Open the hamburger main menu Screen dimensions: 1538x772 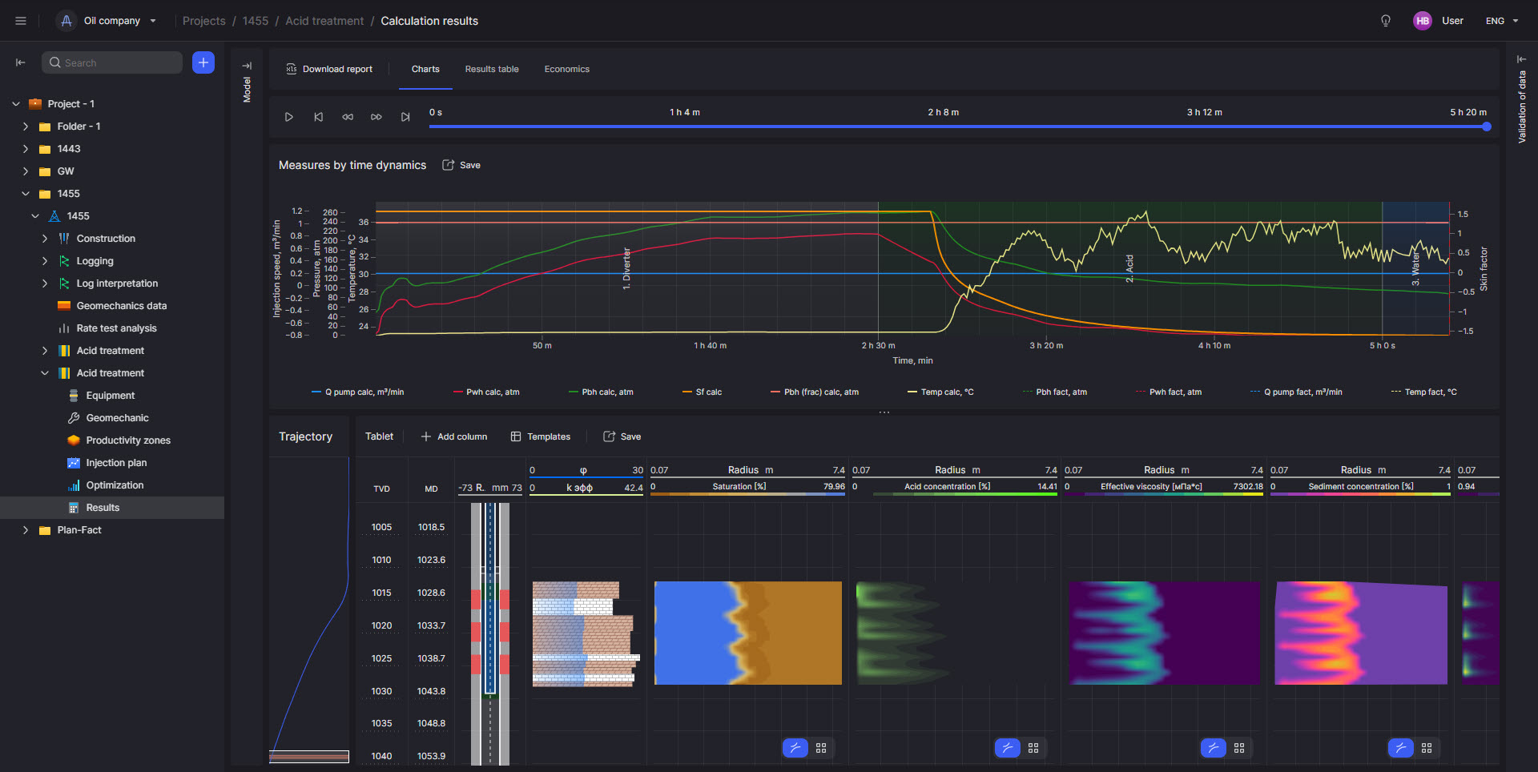[x=21, y=21]
